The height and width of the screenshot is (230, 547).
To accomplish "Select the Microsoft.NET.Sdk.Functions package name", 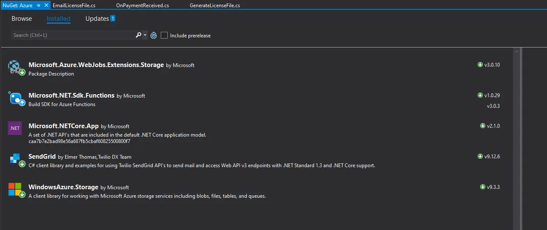I will pyautogui.click(x=71, y=95).
